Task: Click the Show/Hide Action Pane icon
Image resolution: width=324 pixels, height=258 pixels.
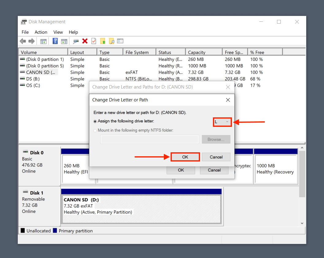Action: (64, 41)
